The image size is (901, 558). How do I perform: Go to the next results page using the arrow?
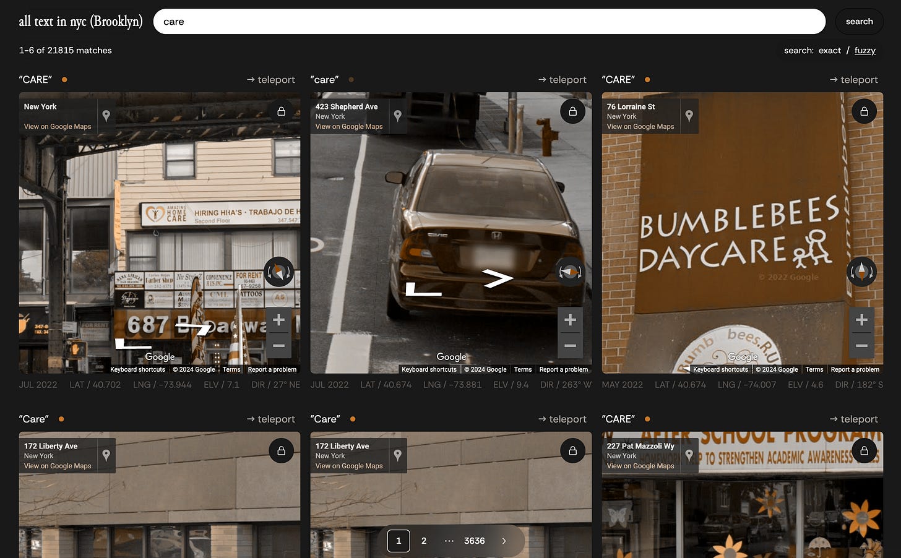504,541
